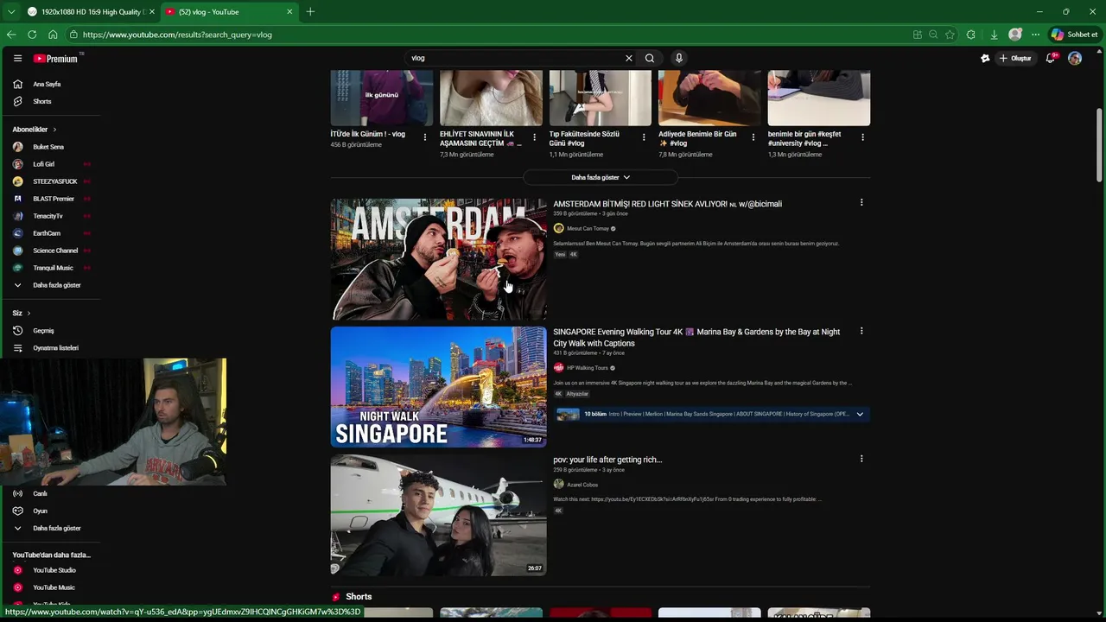1106x622 pixels.
Task: Open TenacityTv channel subscription
Action: (50, 216)
